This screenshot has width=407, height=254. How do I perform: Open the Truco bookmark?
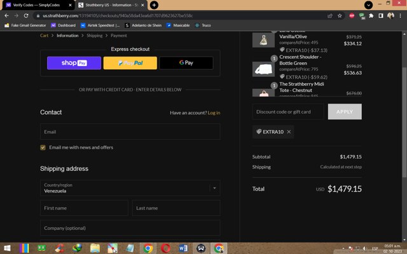point(203,25)
